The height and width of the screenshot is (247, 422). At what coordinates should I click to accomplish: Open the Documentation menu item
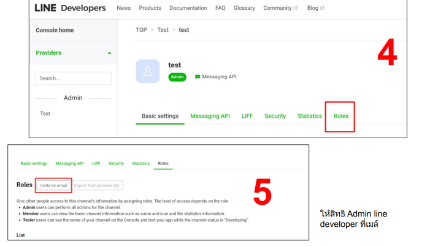tap(188, 8)
